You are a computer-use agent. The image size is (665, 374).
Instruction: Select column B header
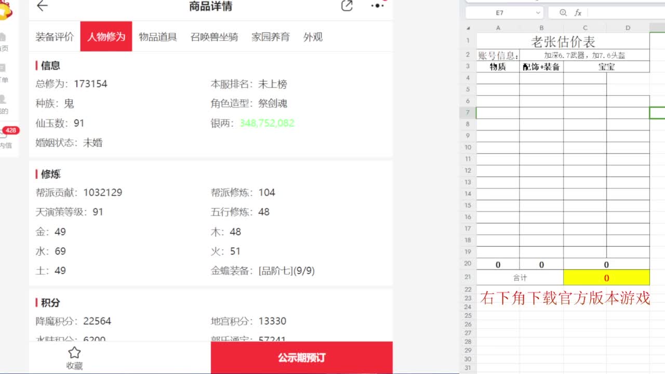[541, 28]
